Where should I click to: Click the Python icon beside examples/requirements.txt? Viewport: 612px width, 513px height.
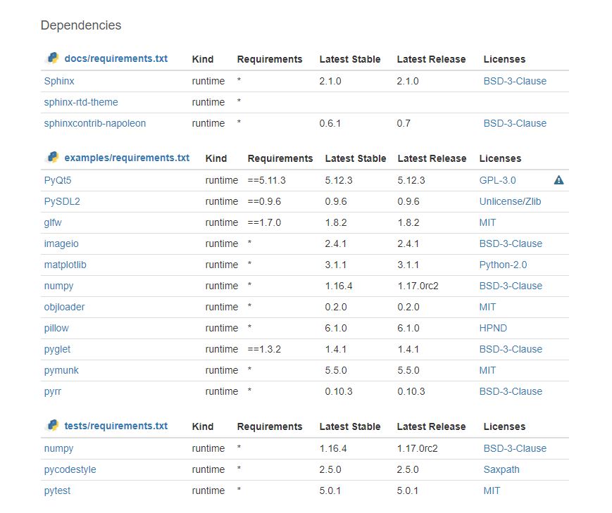click(x=52, y=158)
